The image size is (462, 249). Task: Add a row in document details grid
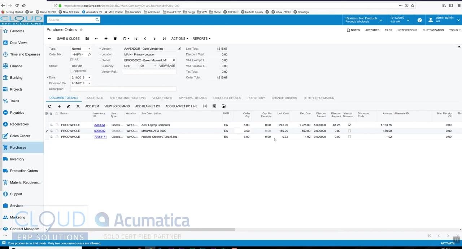59,106
